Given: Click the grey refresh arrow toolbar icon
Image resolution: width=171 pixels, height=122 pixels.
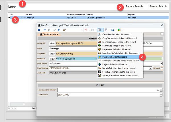Looking at the screenshot, I should click(49, 30).
